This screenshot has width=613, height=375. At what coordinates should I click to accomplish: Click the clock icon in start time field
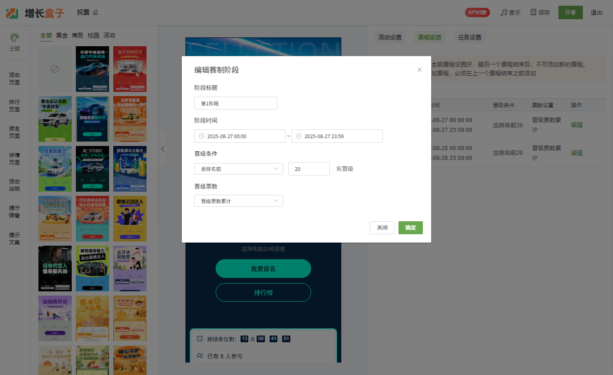201,136
